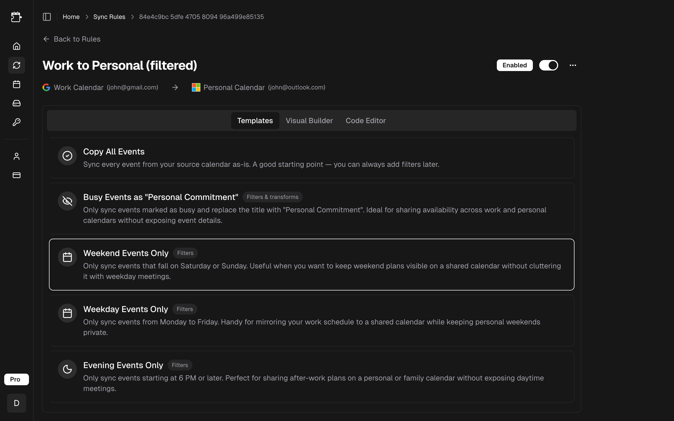674x421 pixels.
Task: Select the Copy All Events template
Action: [311, 158]
